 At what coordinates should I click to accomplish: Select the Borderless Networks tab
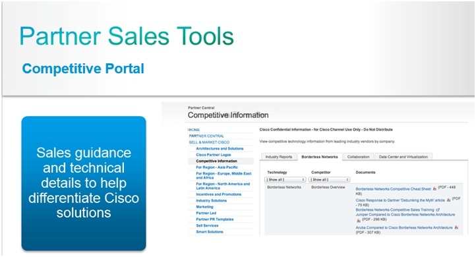point(320,157)
